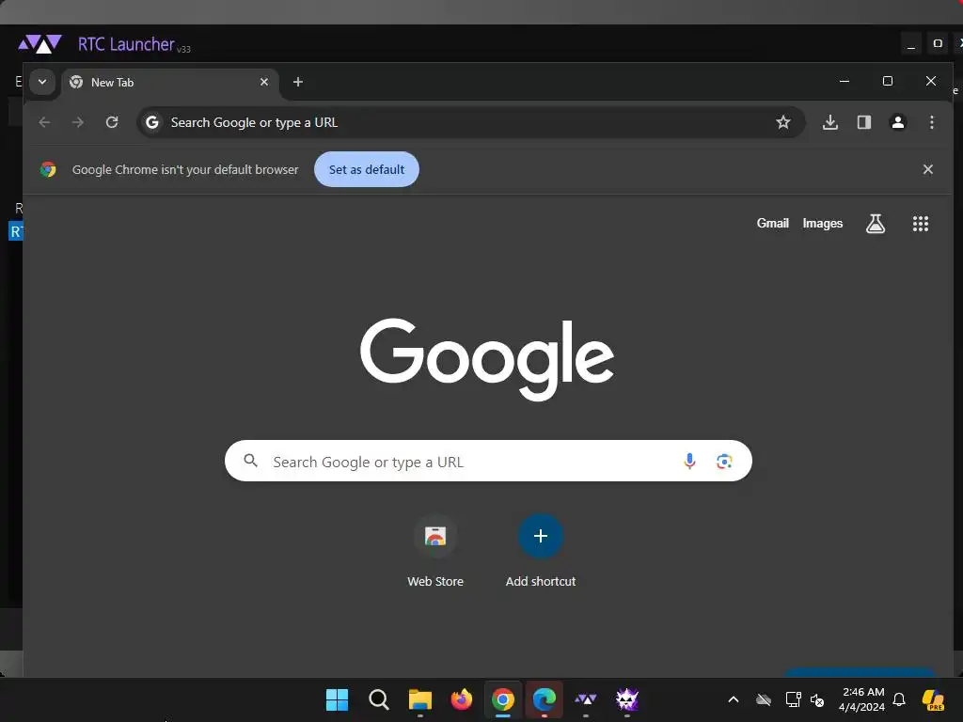The image size is (963, 722).
Task: Click magnifier icon in search box
Action: click(250, 461)
